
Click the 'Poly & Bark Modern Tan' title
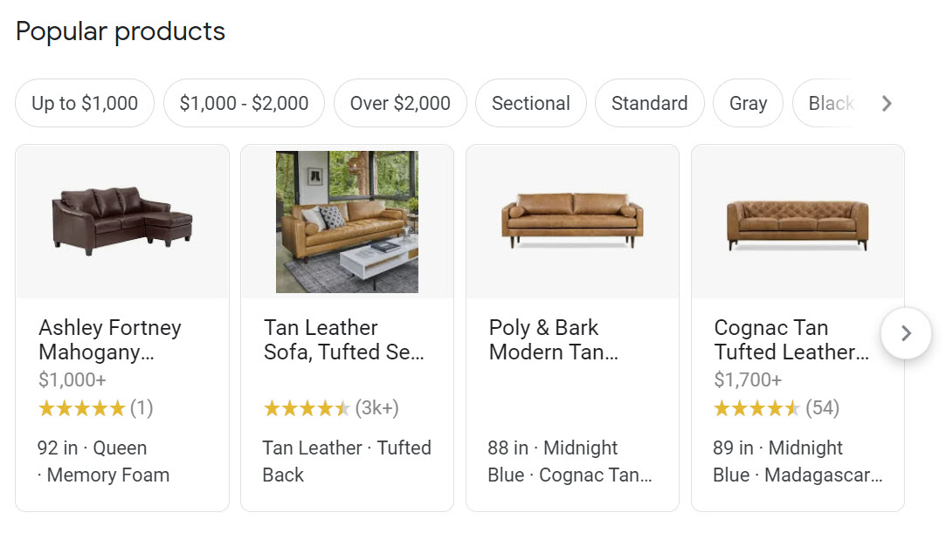553,340
